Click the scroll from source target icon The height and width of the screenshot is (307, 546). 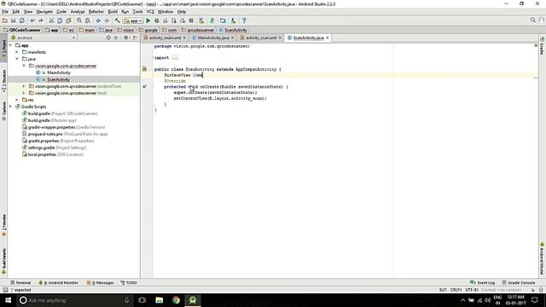coord(108,38)
